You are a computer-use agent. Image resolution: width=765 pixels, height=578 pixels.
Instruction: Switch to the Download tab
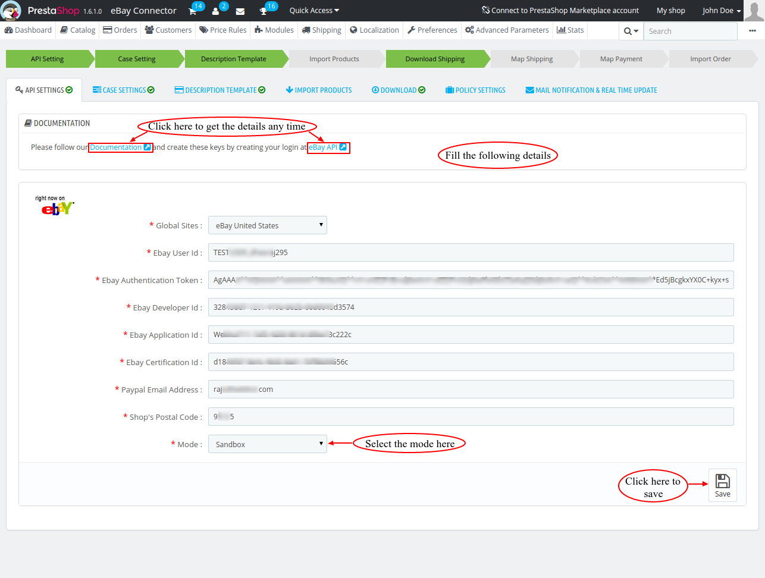(399, 90)
